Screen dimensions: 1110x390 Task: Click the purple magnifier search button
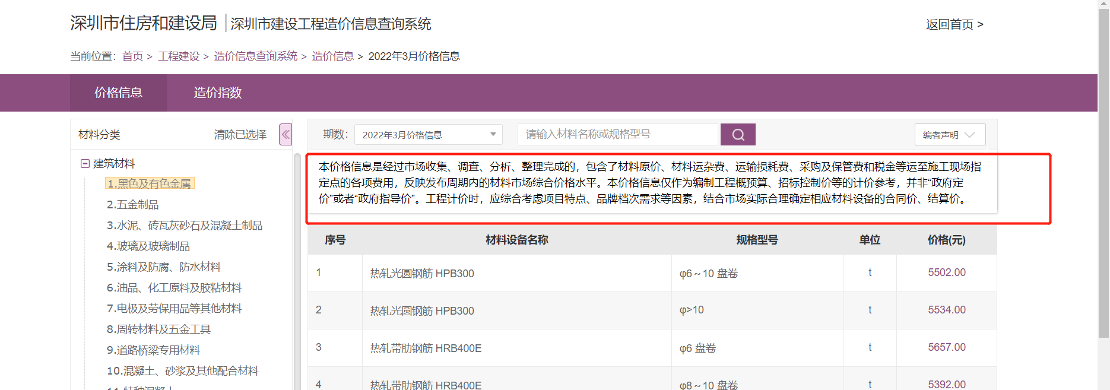pos(738,135)
